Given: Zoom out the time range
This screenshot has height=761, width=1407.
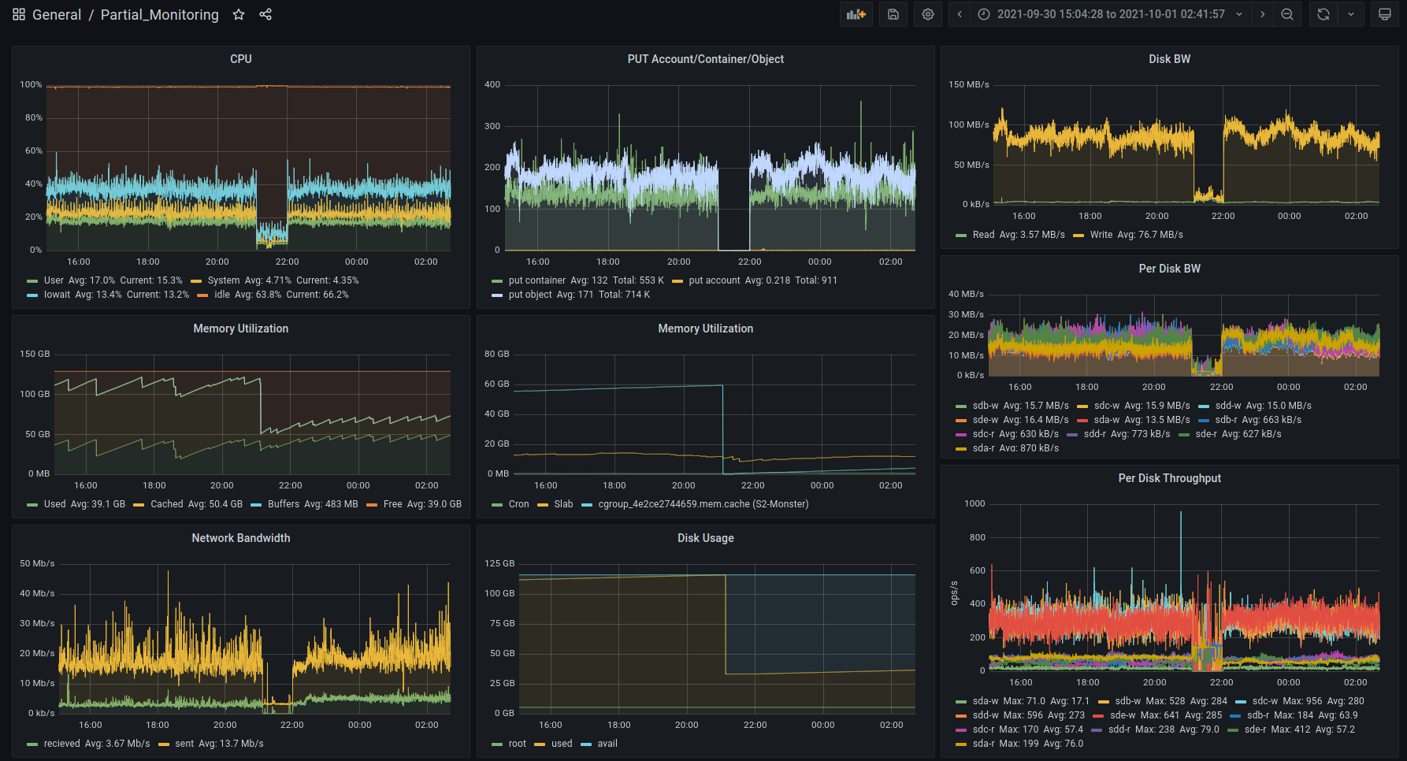Looking at the screenshot, I should (1287, 14).
